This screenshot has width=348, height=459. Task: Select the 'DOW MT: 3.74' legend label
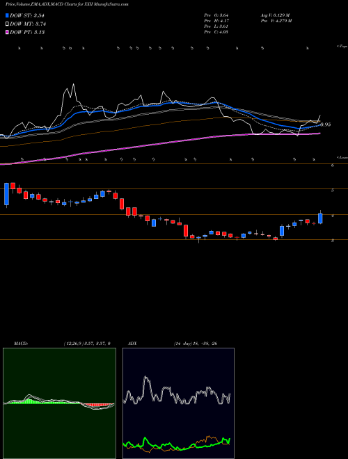pos(28,24)
